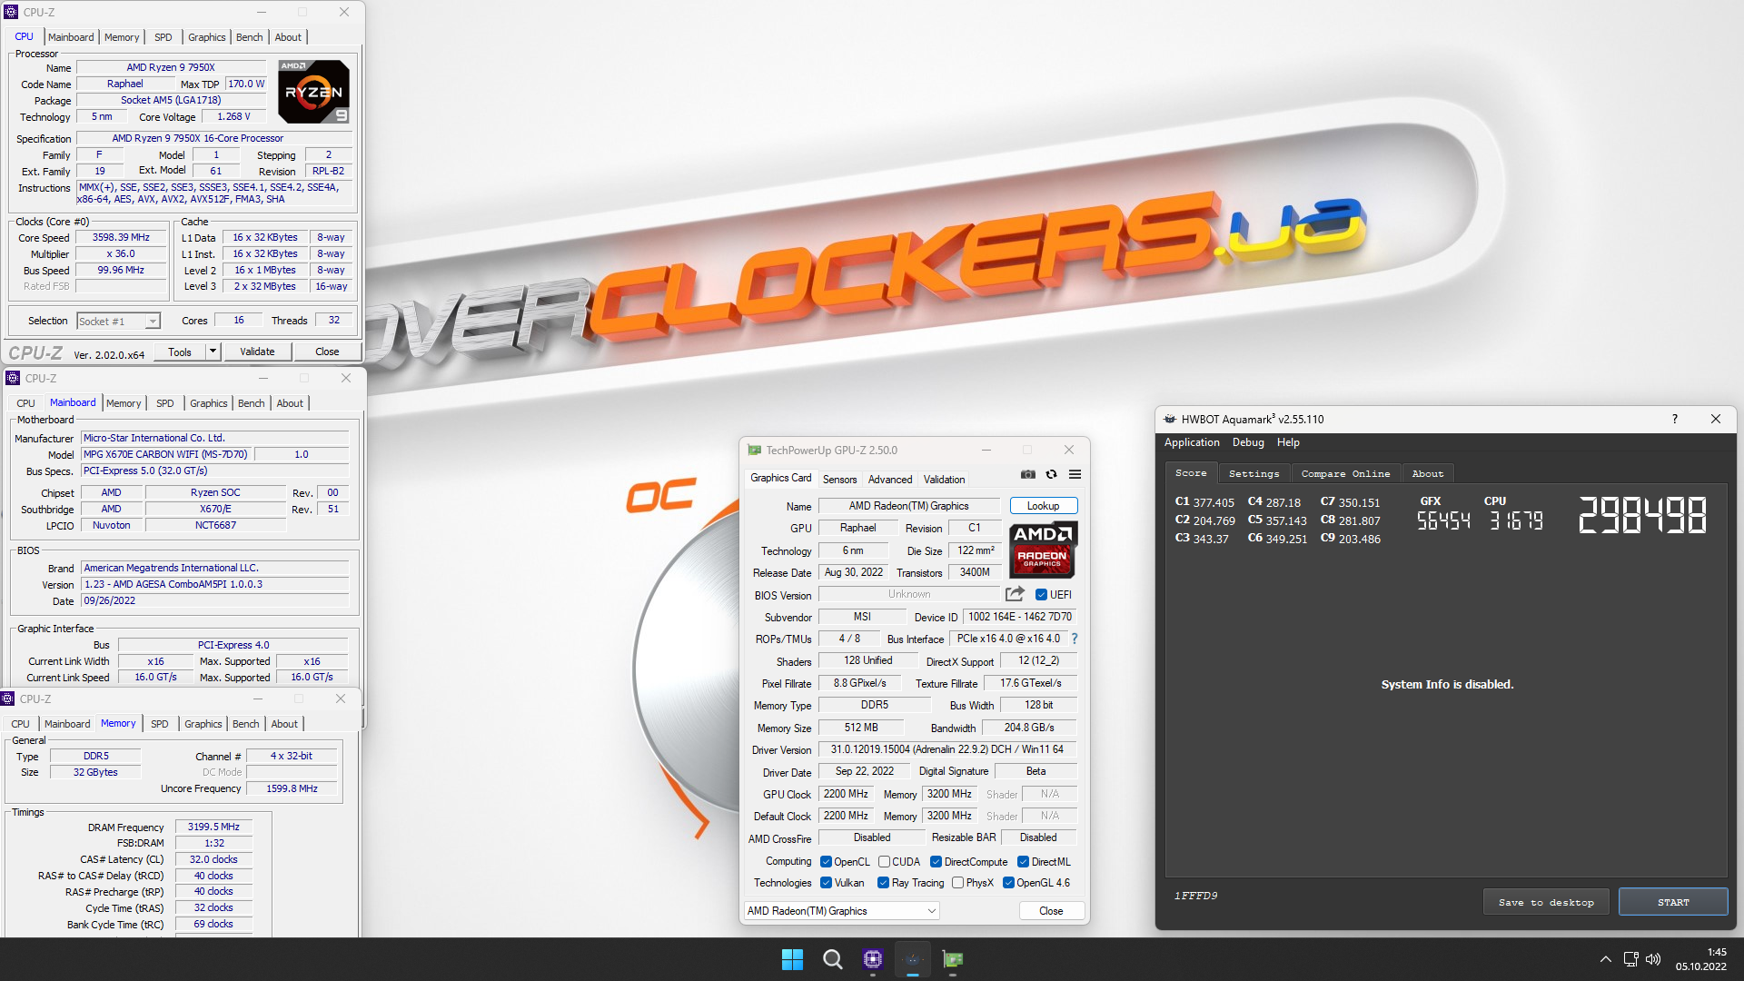1744x981 pixels.
Task: Click the top CPU-Z window title icon
Action: [11, 12]
